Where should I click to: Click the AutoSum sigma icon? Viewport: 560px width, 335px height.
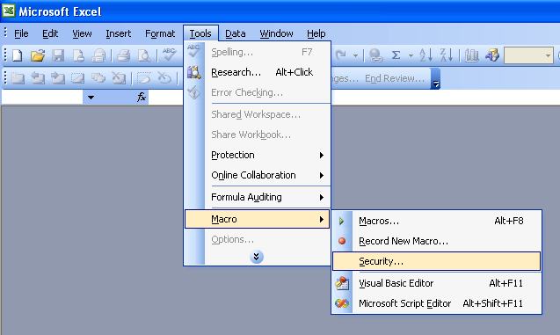click(x=396, y=55)
